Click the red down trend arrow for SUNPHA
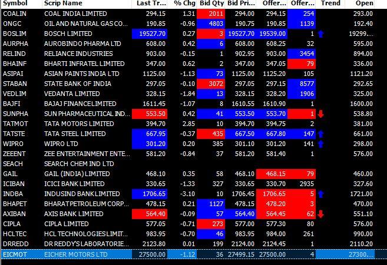 [320, 114]
